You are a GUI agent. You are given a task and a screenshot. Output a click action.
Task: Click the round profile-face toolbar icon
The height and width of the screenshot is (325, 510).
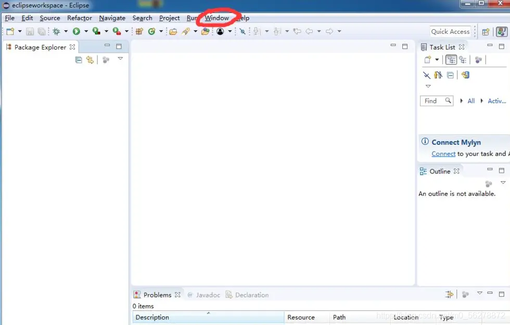click(220, 31)
